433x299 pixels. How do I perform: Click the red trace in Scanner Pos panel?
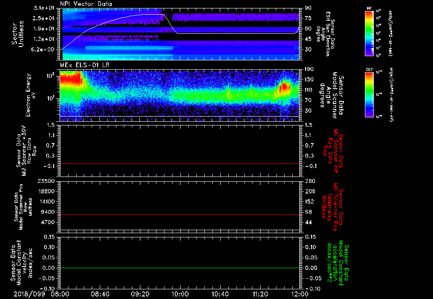coord(180,215)
